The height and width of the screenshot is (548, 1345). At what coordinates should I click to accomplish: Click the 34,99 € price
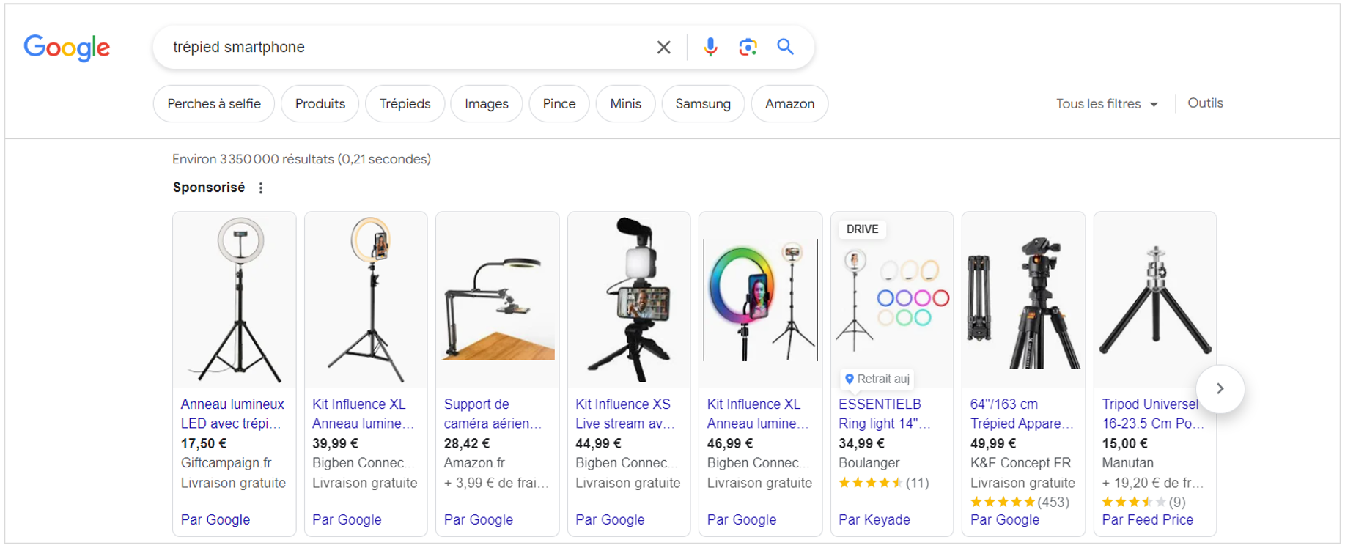(x=861, y=443)
